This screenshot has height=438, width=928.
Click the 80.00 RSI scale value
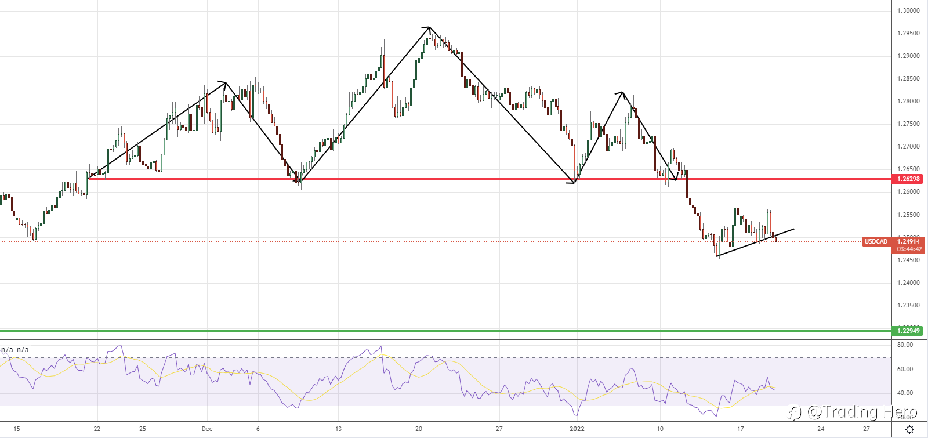[905, 345]
